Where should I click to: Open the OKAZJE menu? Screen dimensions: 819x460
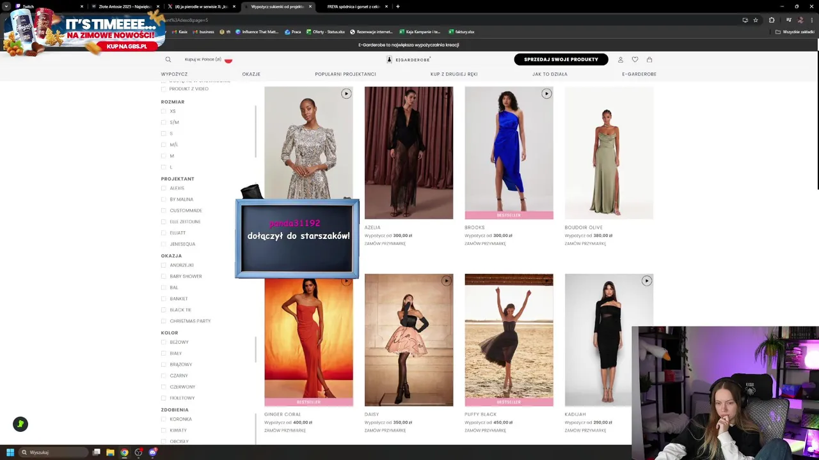coord(251,74)
